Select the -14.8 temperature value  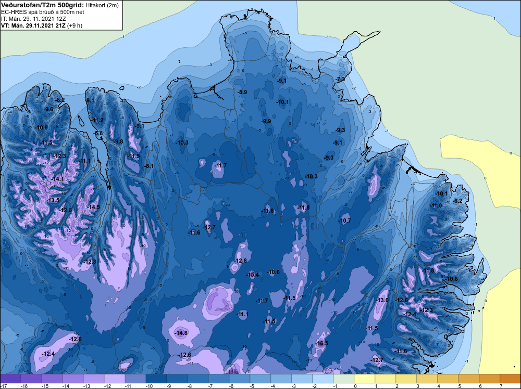181,333
